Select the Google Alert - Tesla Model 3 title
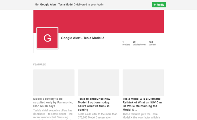 (82, 38)
